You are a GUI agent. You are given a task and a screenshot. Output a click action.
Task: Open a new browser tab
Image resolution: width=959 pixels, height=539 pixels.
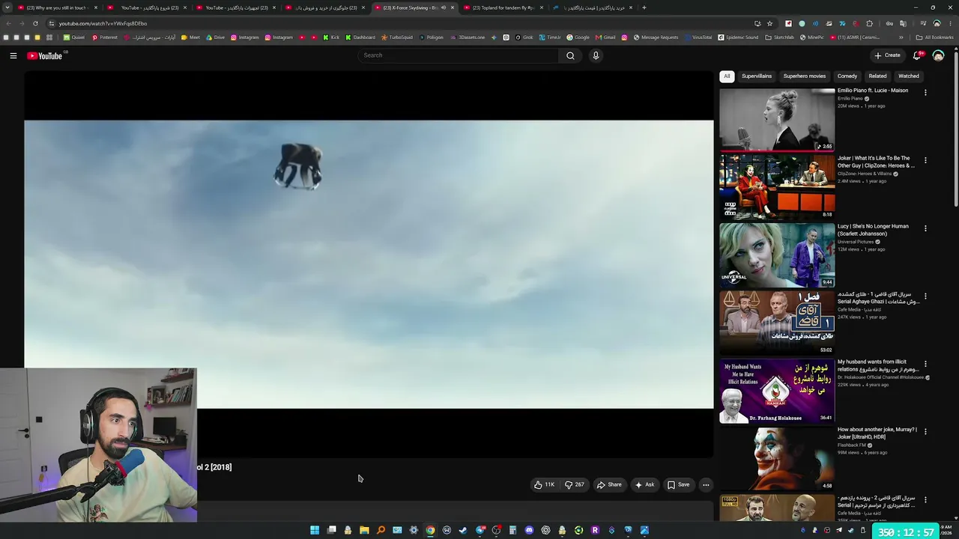[x=644, y=7]
